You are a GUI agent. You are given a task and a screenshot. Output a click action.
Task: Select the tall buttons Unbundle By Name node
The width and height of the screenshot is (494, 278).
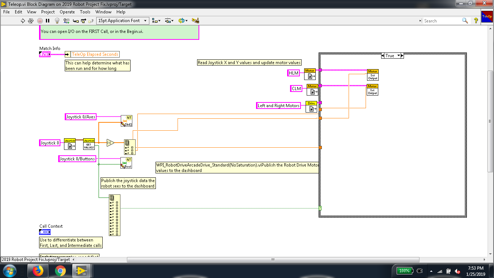click(x=115, y=215)
